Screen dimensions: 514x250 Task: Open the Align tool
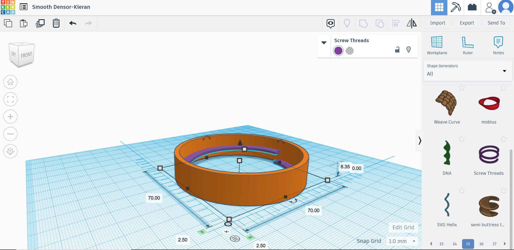[396, 23]
